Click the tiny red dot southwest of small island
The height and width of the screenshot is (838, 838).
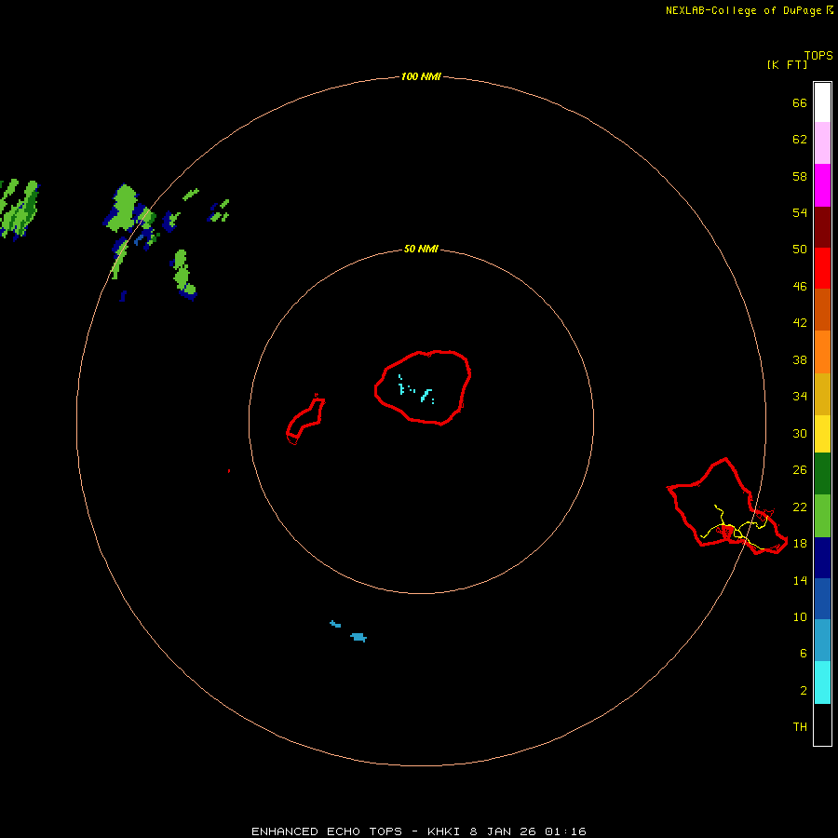[229, 471]
